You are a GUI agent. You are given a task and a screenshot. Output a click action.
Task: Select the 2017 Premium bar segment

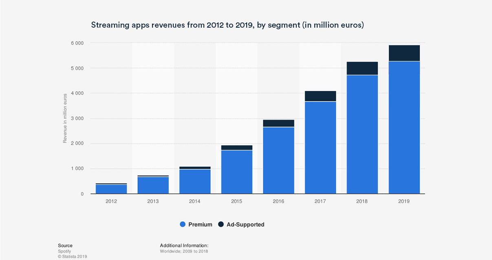pos(320,148)
